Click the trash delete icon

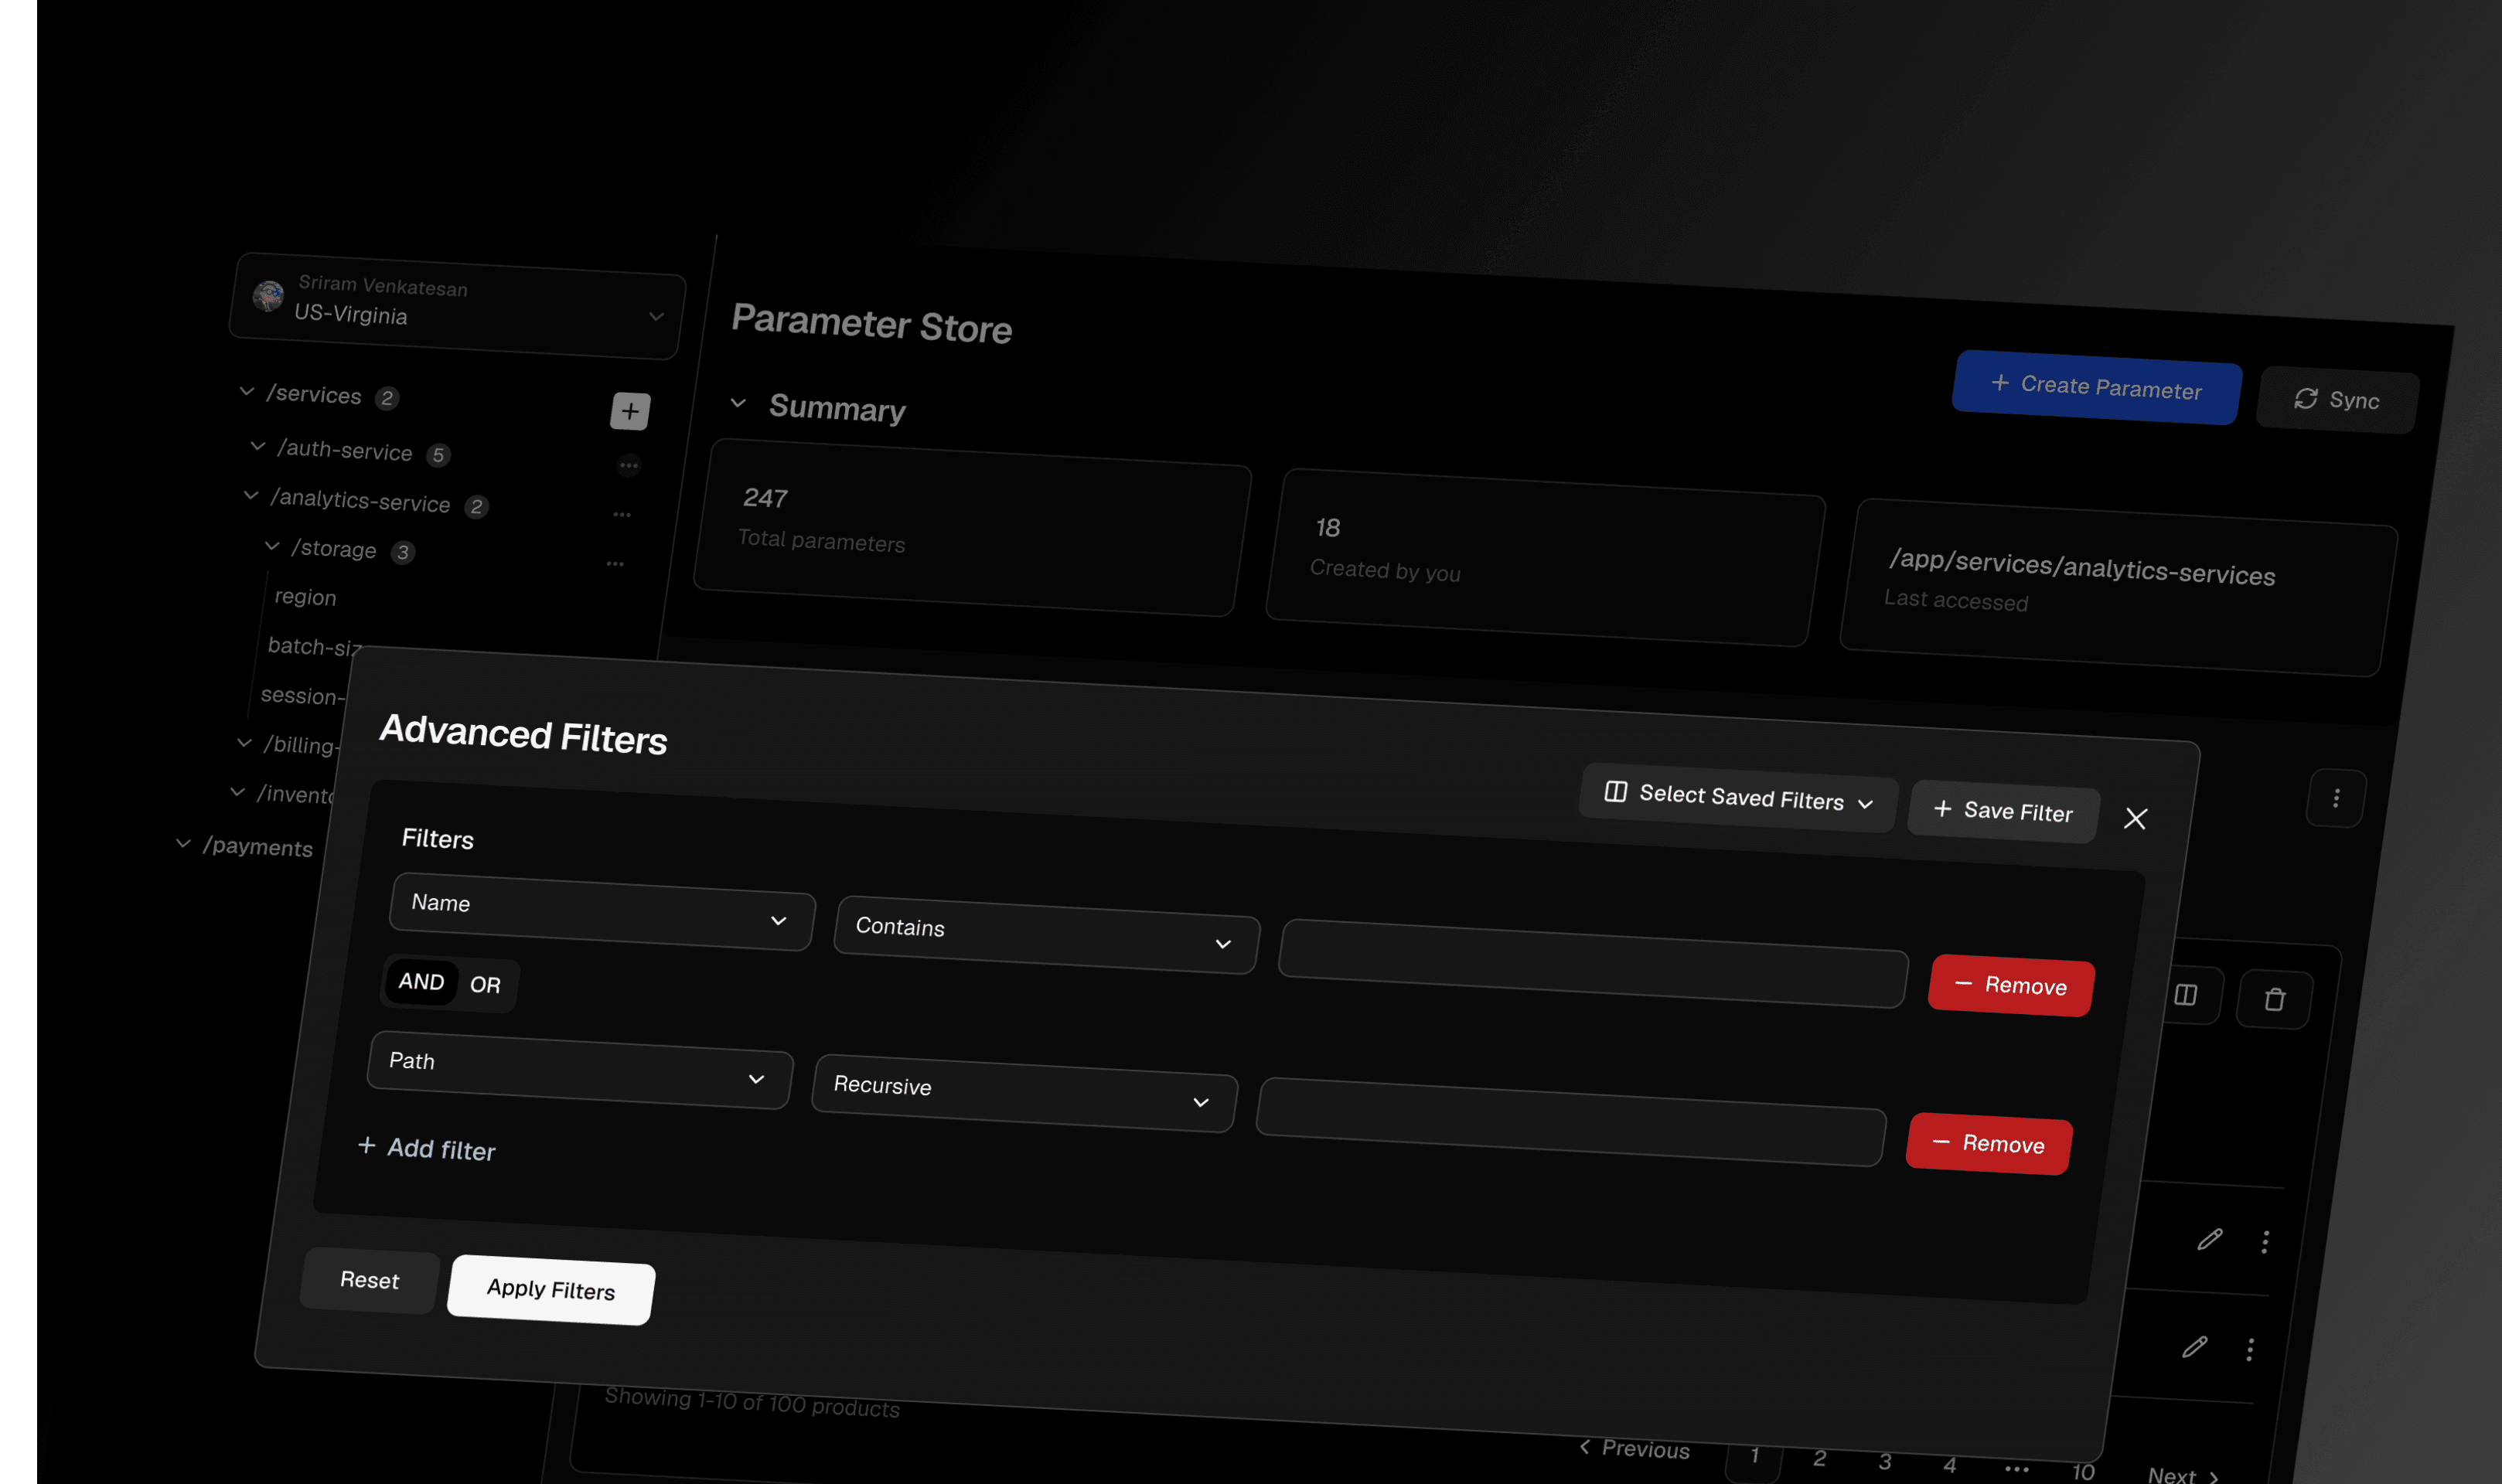tap(2274, 999)
